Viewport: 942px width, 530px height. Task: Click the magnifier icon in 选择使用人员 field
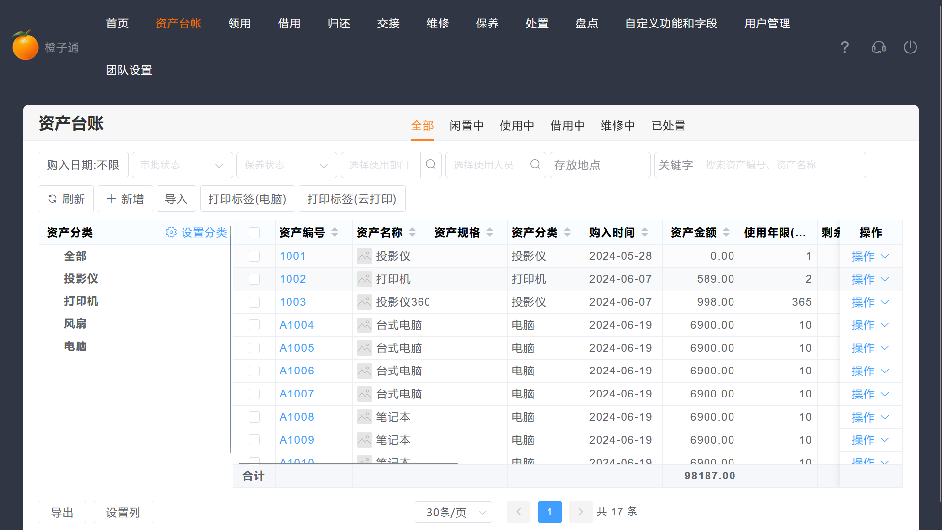tap(535, 165)
